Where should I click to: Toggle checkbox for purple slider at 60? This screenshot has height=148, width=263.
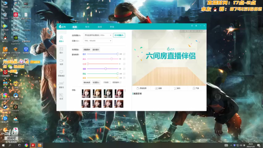(124, 69)
